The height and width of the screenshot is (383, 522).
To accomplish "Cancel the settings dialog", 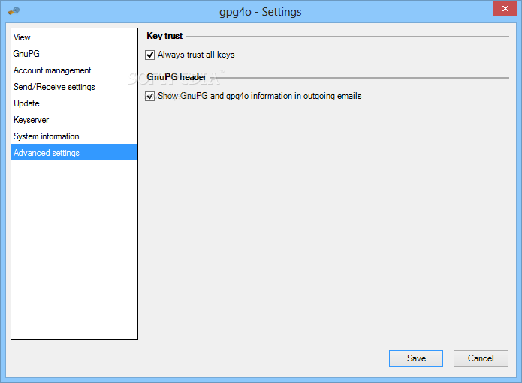I will coord(481,358).
